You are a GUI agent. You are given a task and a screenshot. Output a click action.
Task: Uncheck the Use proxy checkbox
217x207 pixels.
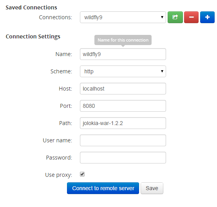82,174
